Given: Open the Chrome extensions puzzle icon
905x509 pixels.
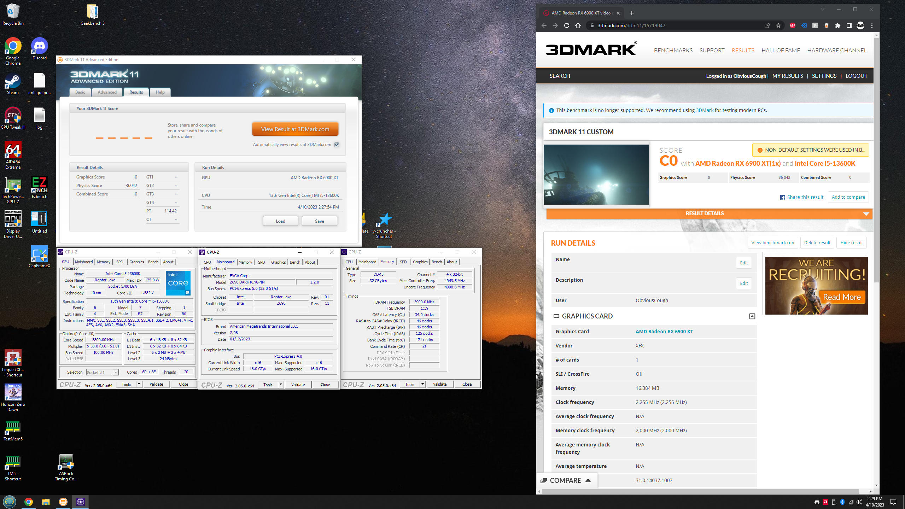Looking at the screenshot, I should pos(837,25).
